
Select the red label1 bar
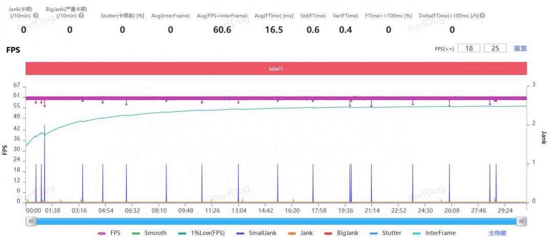(276, 68)
